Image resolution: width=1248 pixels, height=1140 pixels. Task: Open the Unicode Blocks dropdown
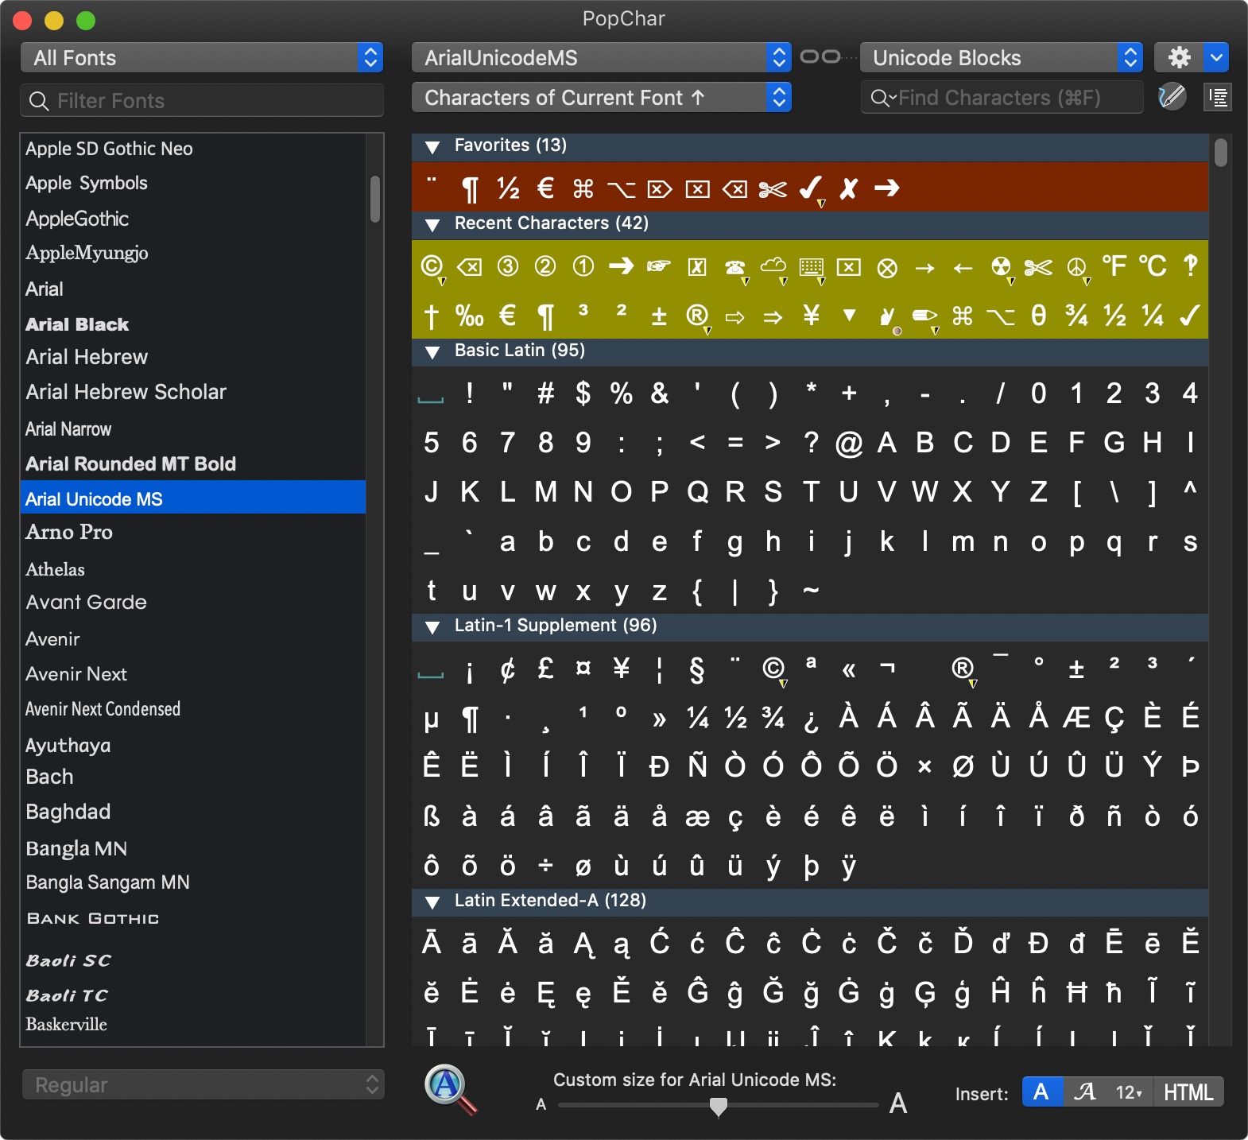tap(1001, 57)
